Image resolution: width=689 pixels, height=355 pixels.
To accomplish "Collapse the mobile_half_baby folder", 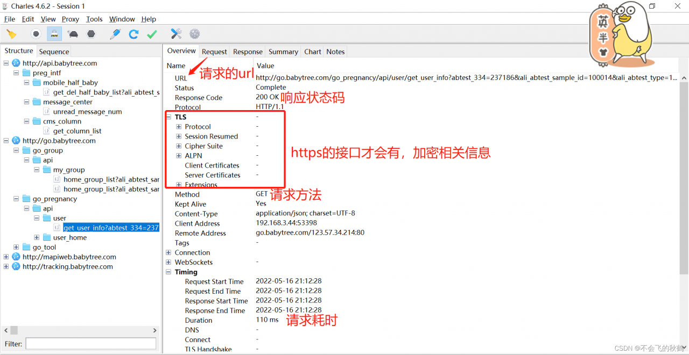I will (x=27, y=83).
